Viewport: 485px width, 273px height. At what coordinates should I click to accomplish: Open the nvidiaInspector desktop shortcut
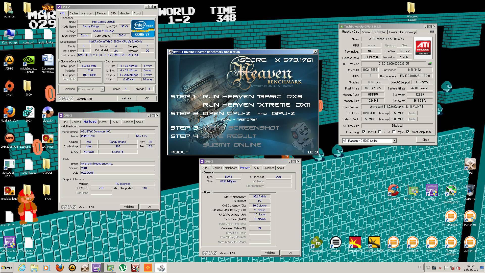pyautogui.click(x=29, y=64)
